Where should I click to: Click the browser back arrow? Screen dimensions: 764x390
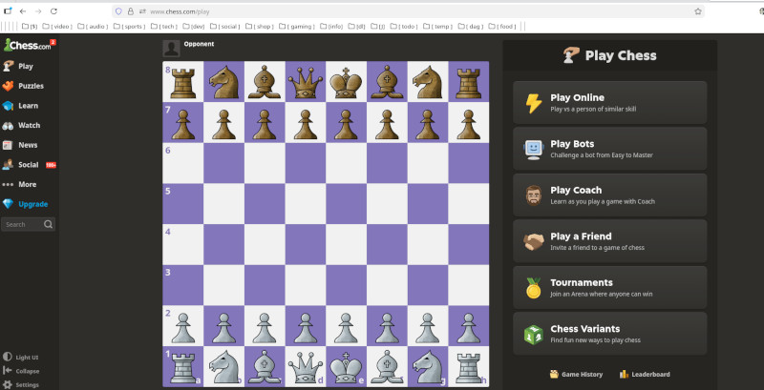point(22,11)
